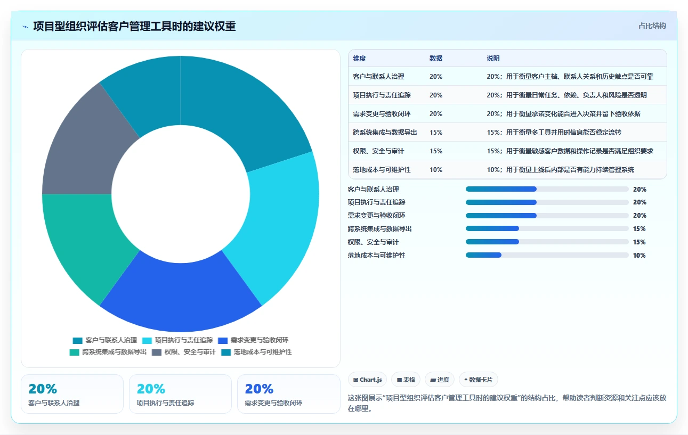
Task: Click the table description about 多工具并用时信息
Action: point(554,133)
